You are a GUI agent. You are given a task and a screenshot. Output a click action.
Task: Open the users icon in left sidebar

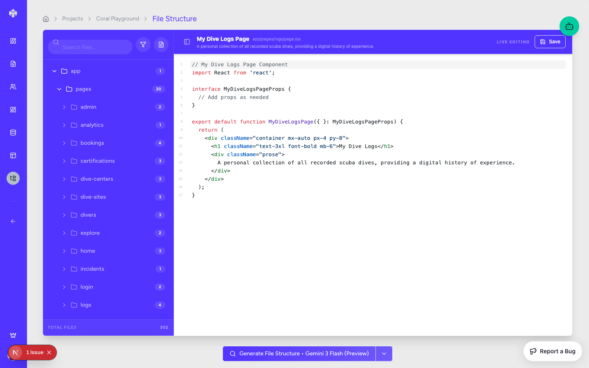(13, 87)
